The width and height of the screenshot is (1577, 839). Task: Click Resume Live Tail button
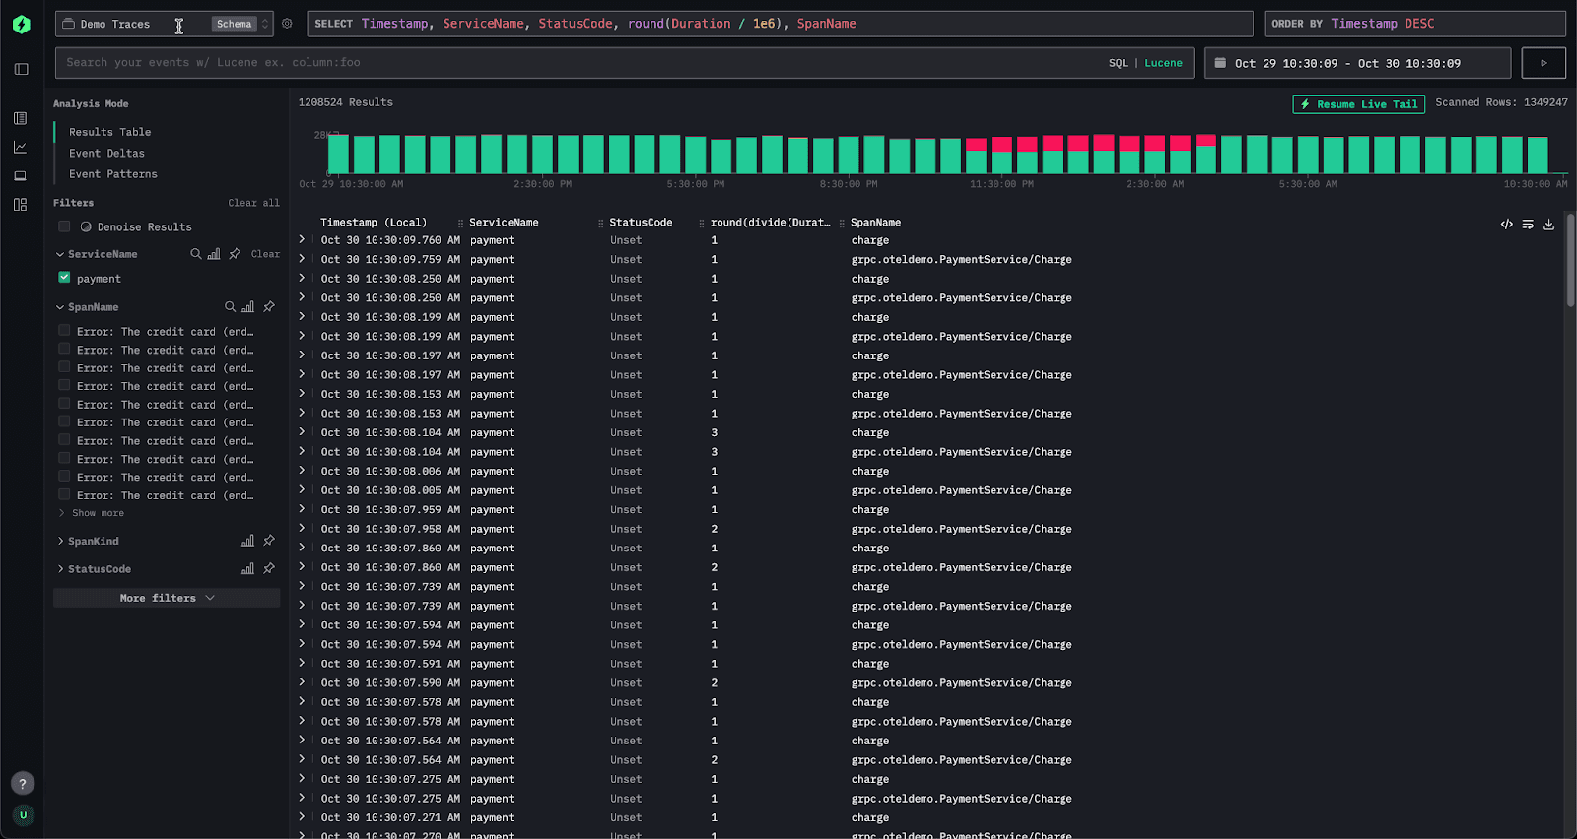point(1358,104)
